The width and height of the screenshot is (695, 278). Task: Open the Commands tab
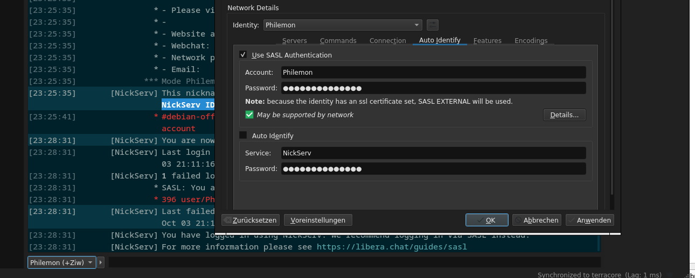pos(338,41)
